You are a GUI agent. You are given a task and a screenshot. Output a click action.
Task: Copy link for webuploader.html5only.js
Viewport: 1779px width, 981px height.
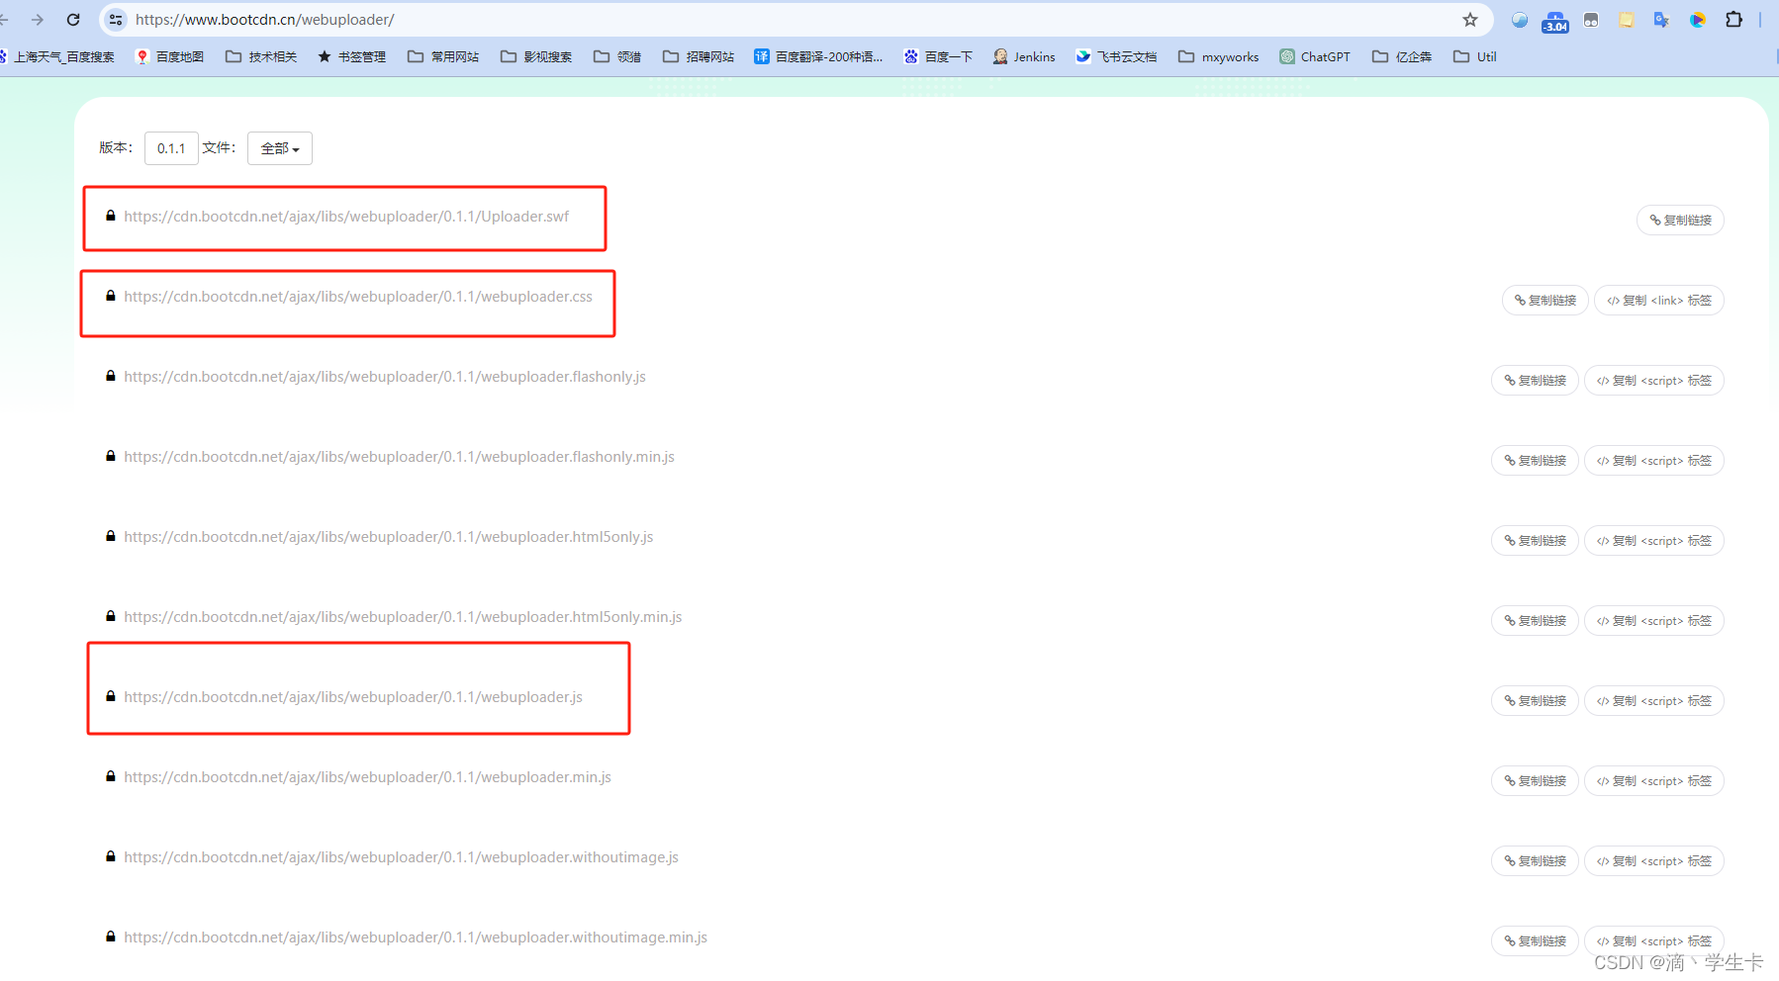coord(1535,541)
